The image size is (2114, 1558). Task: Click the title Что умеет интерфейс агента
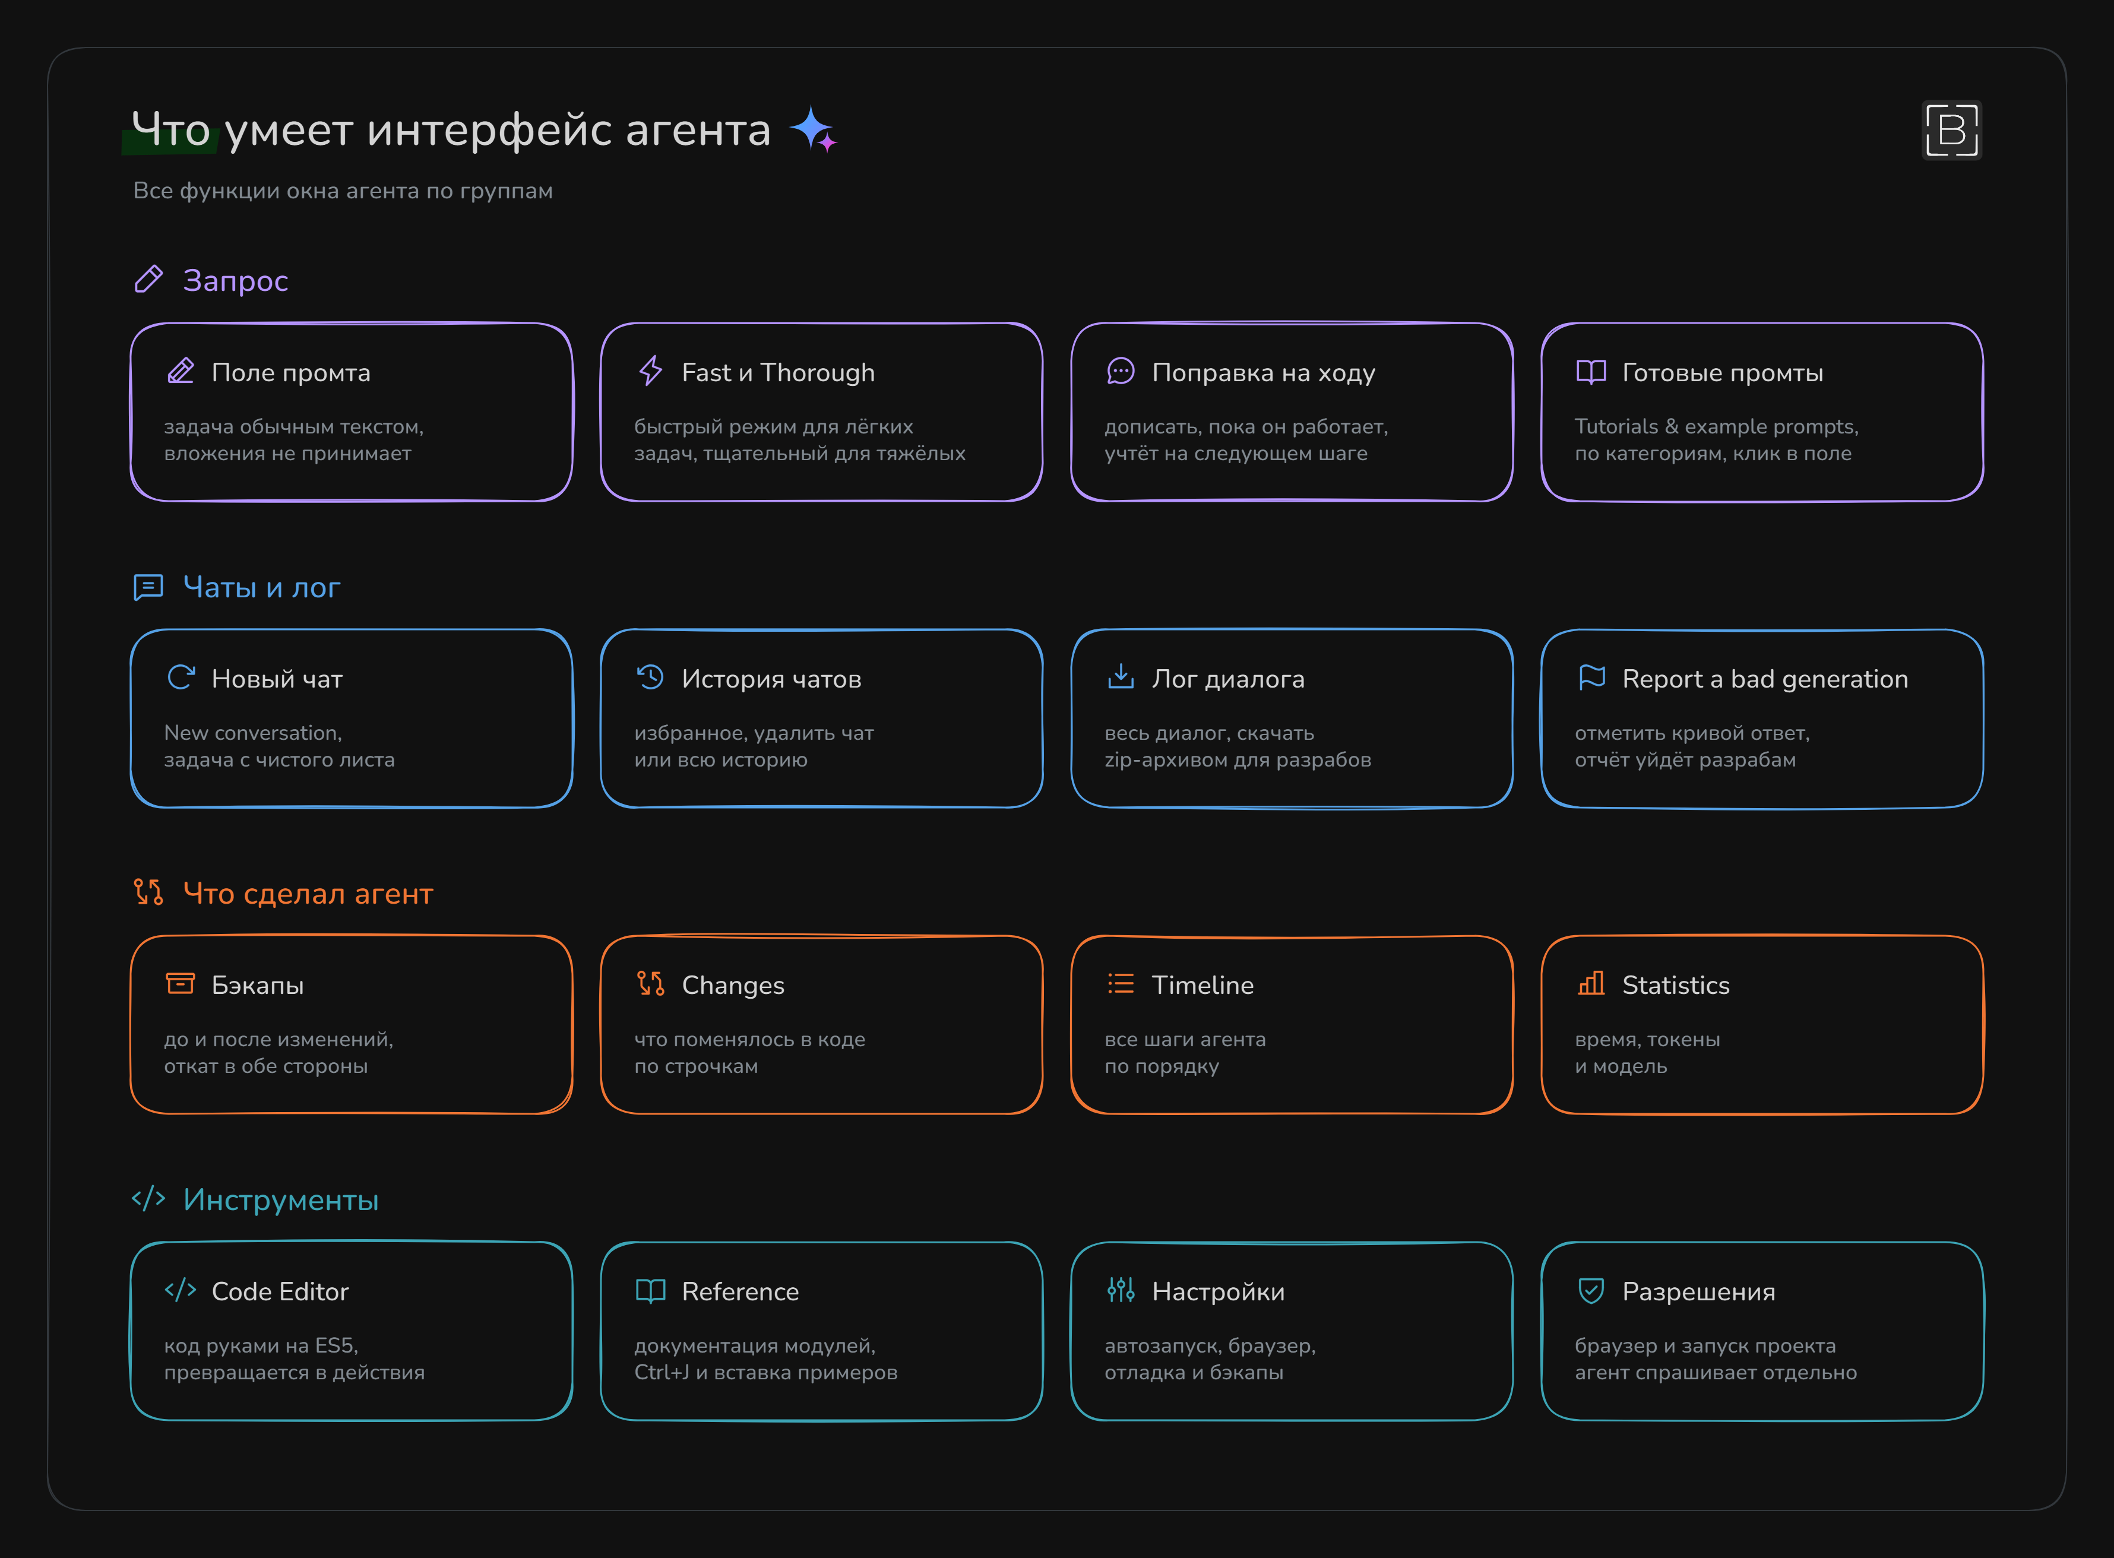(x=451, y=129)
